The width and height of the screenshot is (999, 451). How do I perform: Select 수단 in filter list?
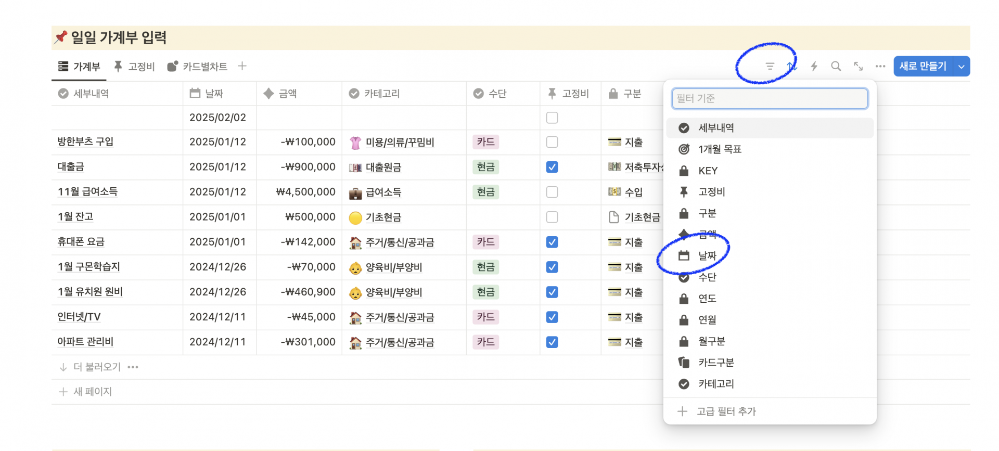[x=770, y=277]
